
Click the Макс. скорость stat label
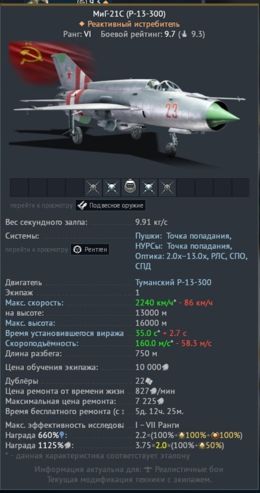tap(34, 303)
